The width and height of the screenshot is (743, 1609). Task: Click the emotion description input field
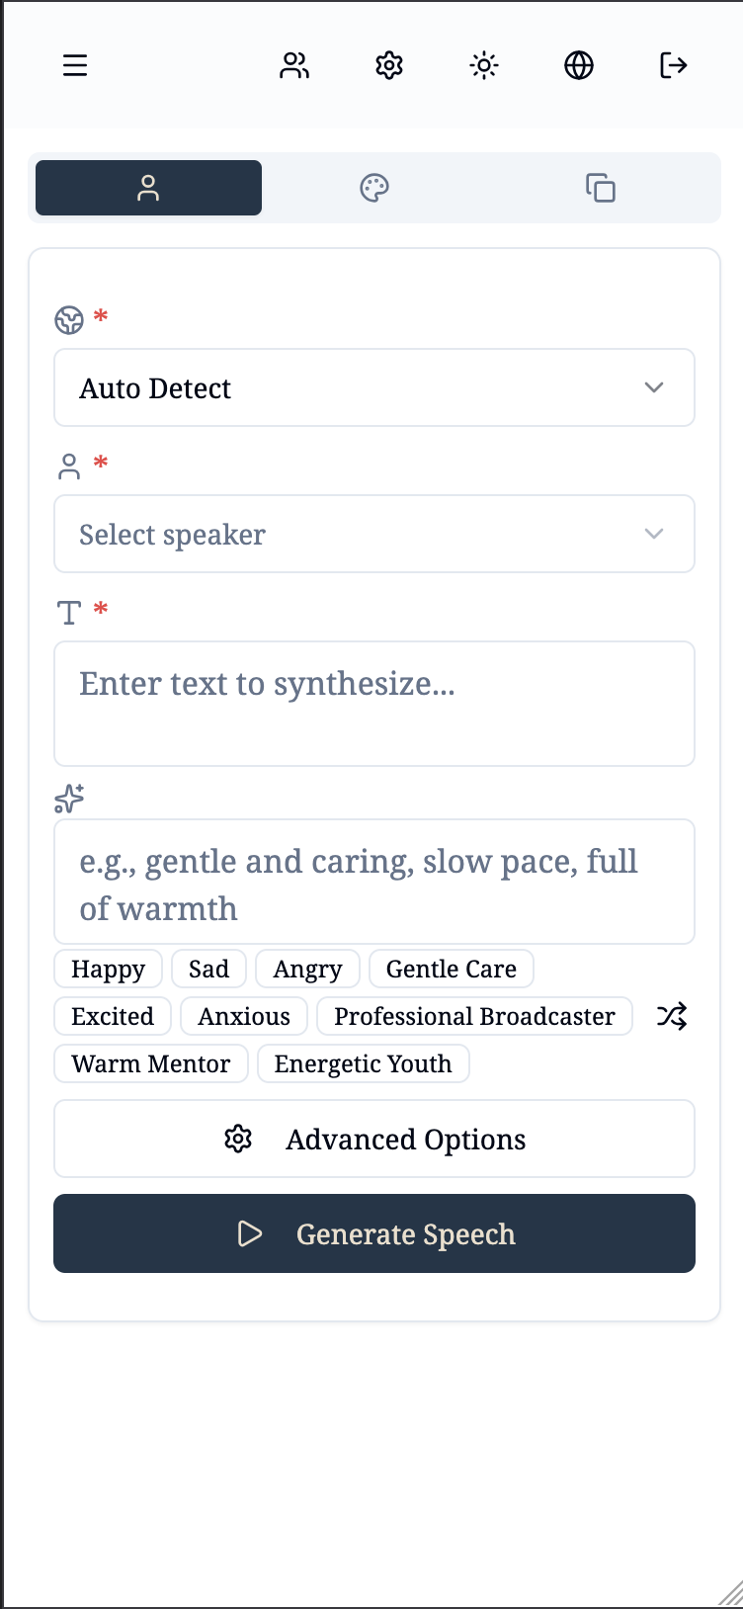(x=374, y=883)
